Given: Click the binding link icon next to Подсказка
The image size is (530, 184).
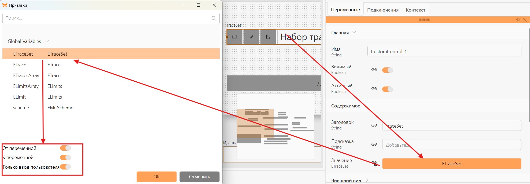Looking at the screenshot, I should click(x=374, y=144).
